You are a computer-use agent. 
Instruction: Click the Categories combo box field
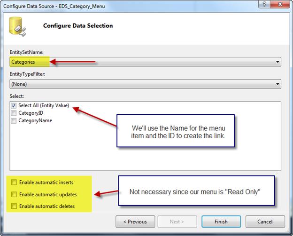(x=141, y=62)
